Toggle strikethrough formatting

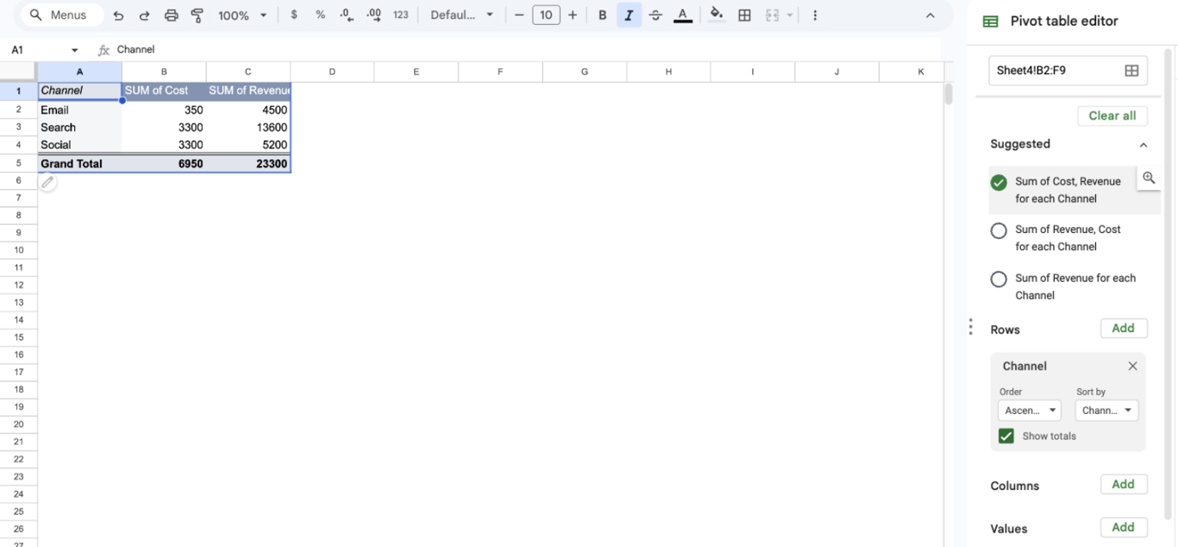655,16
